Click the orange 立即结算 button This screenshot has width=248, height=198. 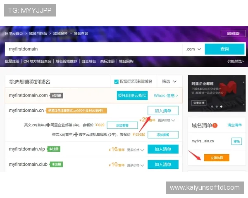coord(217,158)
